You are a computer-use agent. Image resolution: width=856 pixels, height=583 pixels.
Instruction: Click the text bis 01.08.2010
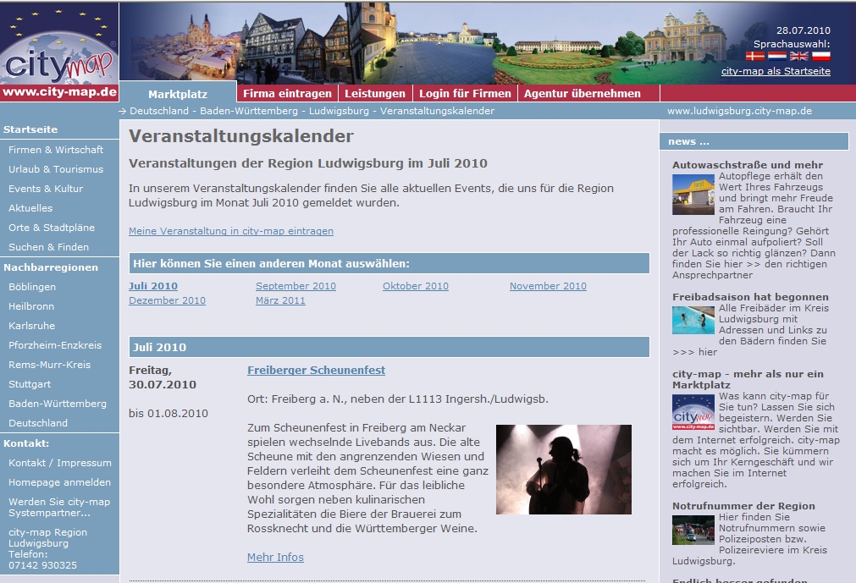(x=168, y=414)
